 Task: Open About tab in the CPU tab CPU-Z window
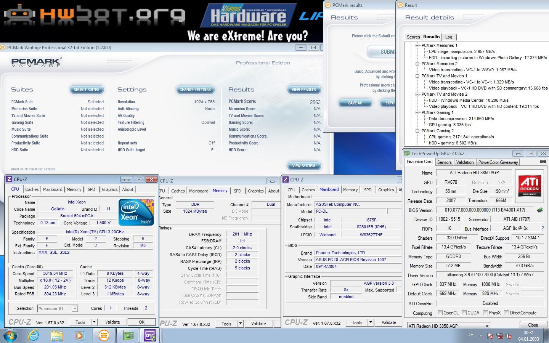[x=128, y=189]
